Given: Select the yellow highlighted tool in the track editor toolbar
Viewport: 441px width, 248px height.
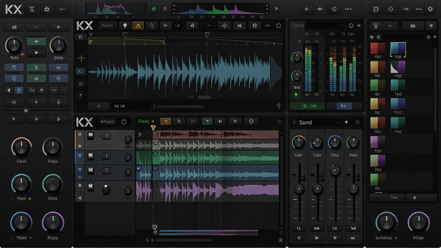Looking at the screenshot, I should 165,121.
